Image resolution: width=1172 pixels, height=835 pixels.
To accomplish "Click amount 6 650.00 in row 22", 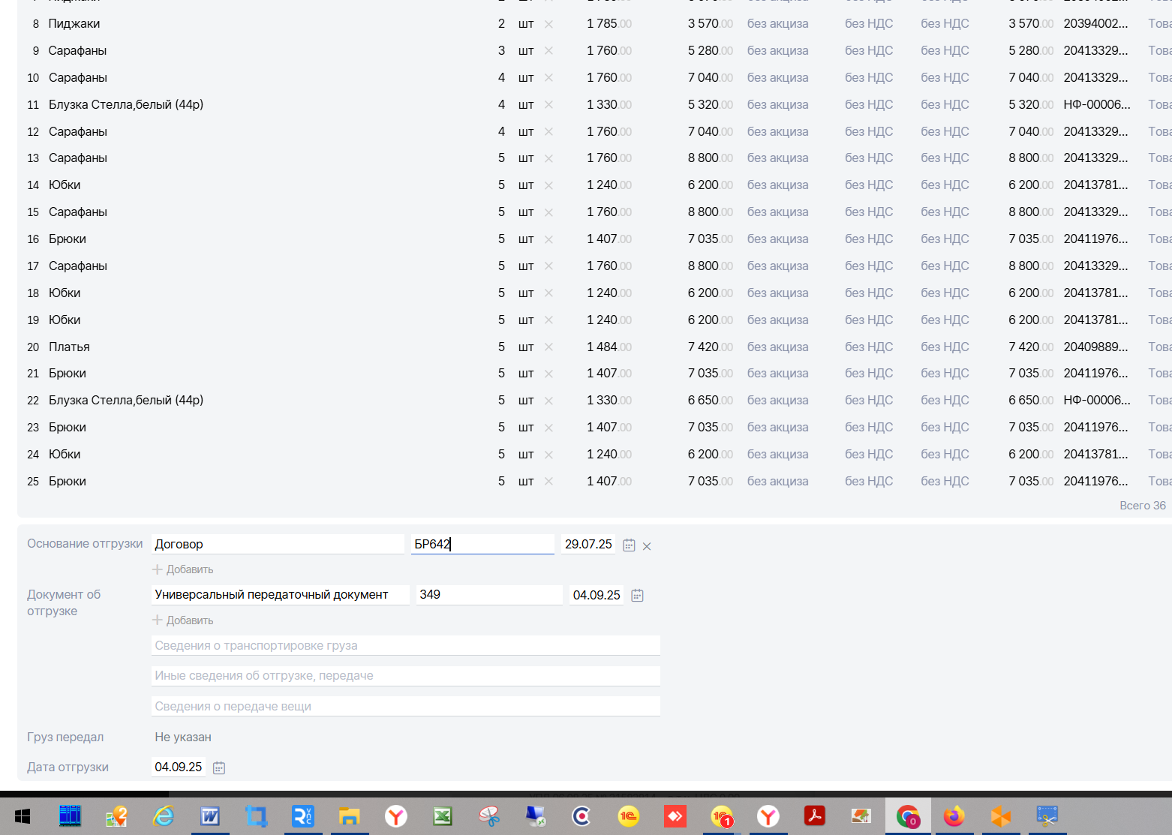I will (710, 401).
